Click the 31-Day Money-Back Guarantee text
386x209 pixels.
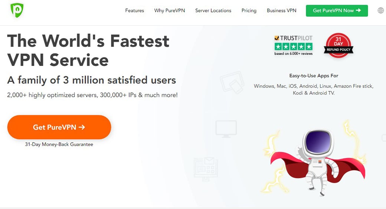59,144
